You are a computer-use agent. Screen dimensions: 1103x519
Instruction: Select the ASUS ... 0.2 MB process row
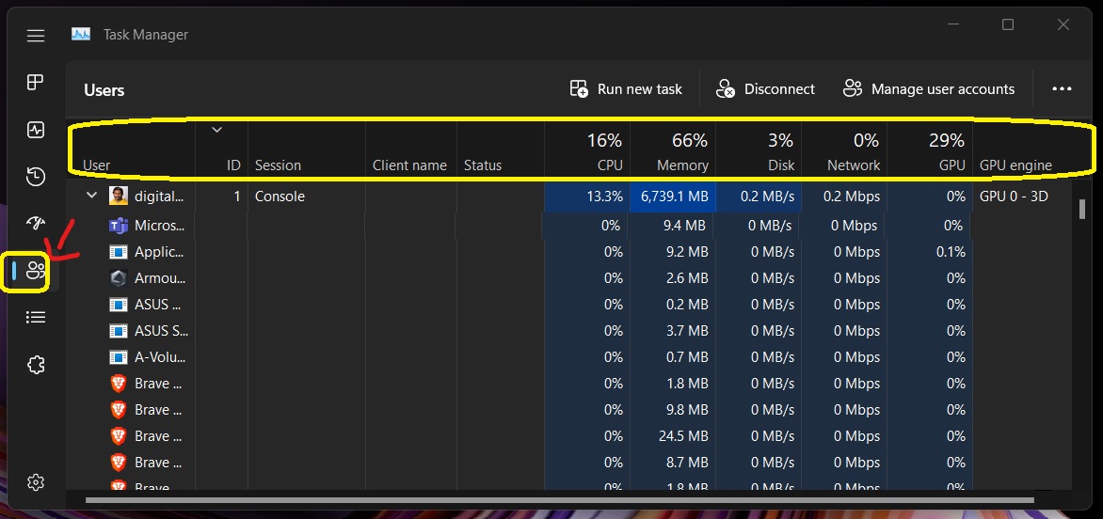pos(568,304)
